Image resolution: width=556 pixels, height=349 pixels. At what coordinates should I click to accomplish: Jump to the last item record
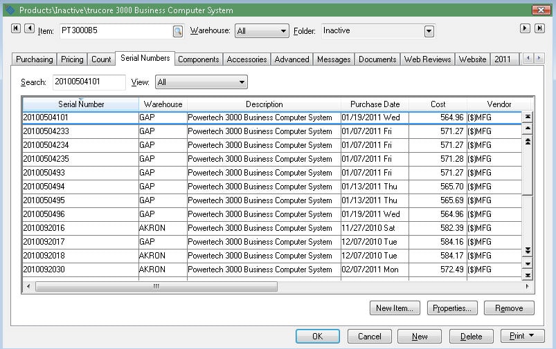[x=539, y=28]
